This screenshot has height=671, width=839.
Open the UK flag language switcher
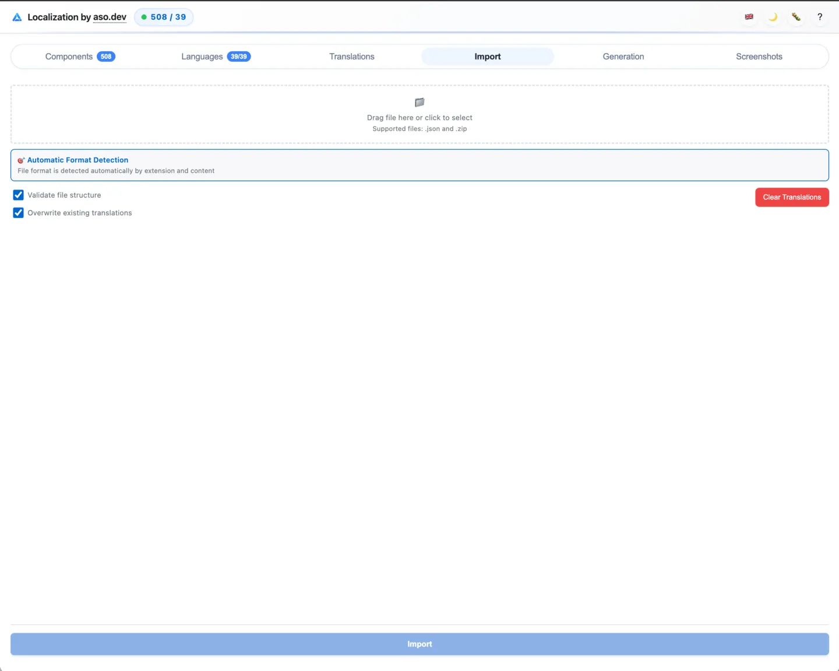749,17
